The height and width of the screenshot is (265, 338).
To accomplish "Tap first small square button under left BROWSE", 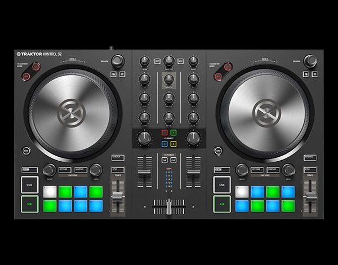I will 113,74.
